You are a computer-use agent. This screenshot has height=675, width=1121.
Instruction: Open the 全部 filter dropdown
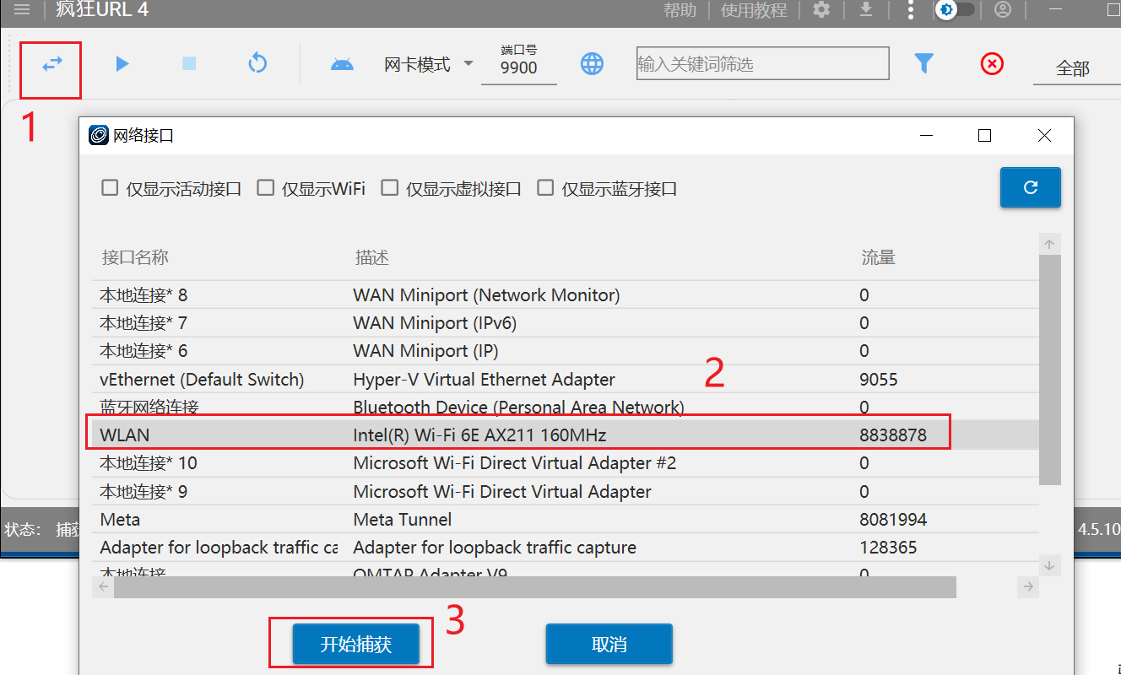(x=1073, y=68)
